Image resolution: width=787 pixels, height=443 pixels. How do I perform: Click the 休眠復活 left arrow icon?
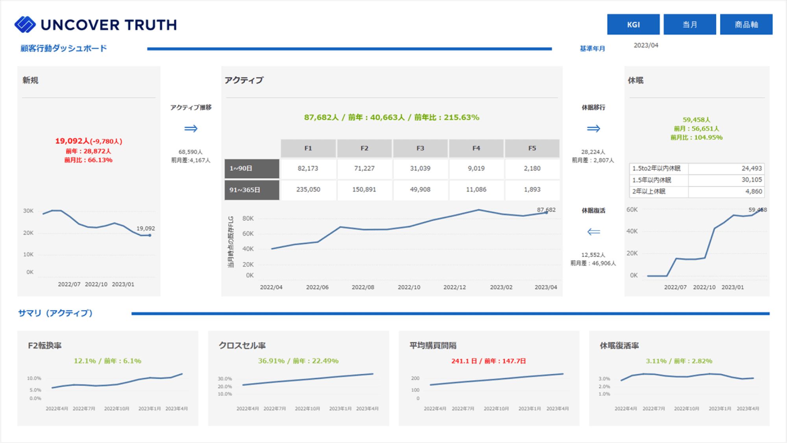593,232
